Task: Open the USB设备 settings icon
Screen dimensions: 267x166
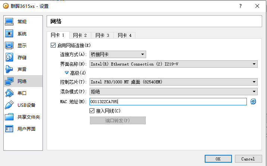Action: [9, 105]
